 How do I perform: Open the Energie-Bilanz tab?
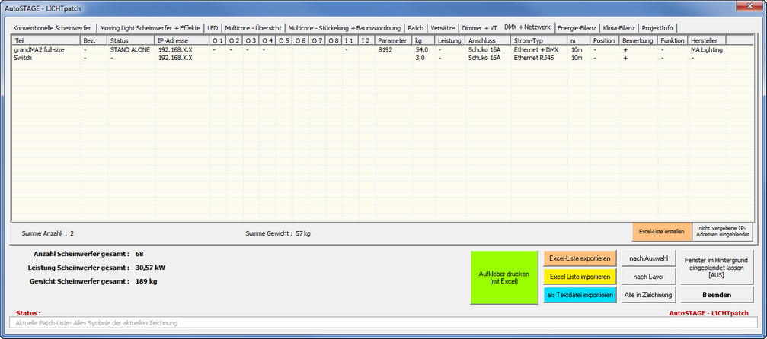tap(577, 28)
